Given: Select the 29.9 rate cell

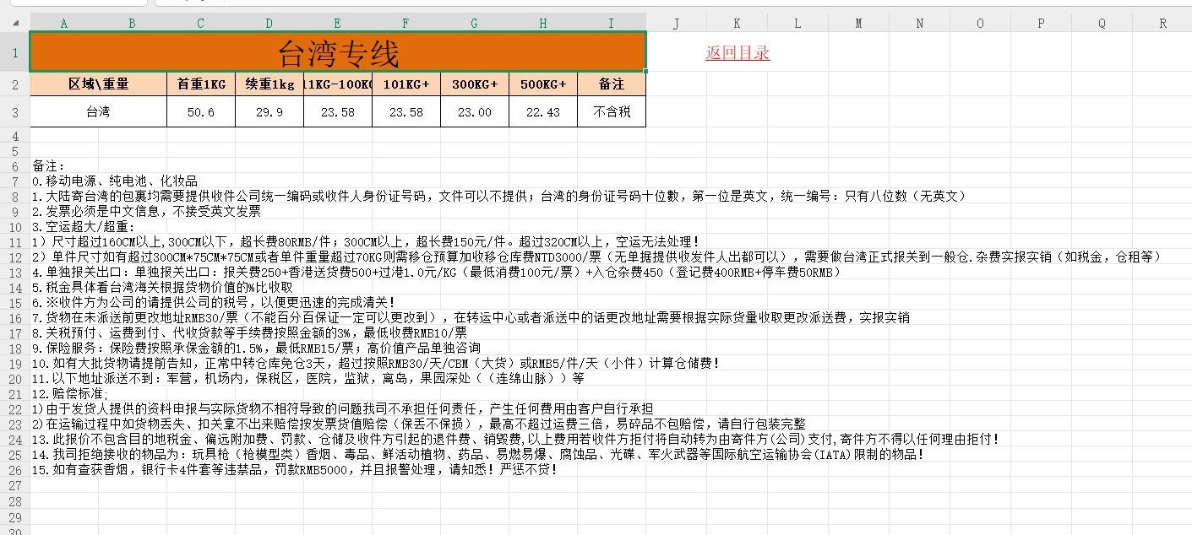Looking at the screenshot, I should (x=269, y=111).
